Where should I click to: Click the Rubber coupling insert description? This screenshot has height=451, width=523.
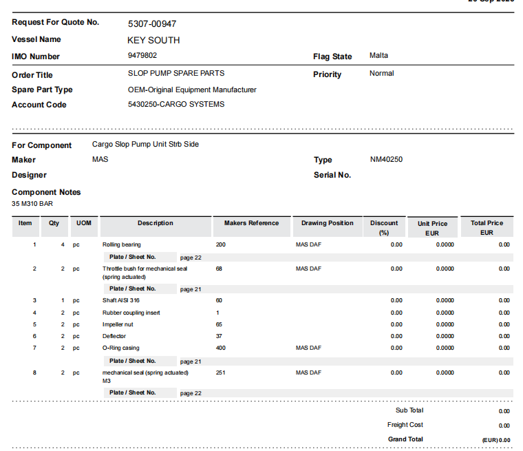[131, 313]
